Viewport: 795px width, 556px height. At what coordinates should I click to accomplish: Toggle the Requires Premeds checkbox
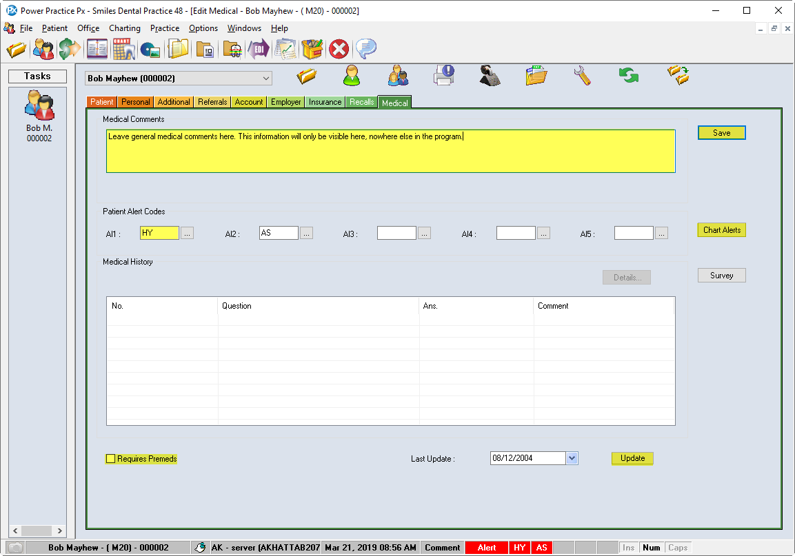click(x=111, y=459)
